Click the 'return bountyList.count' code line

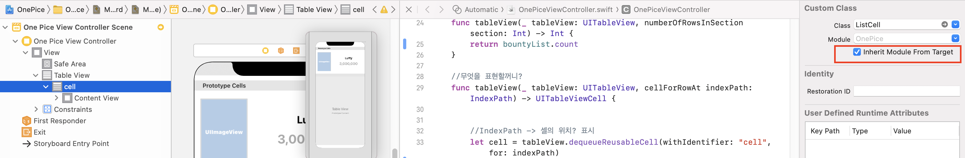click(x=524, y=44)
